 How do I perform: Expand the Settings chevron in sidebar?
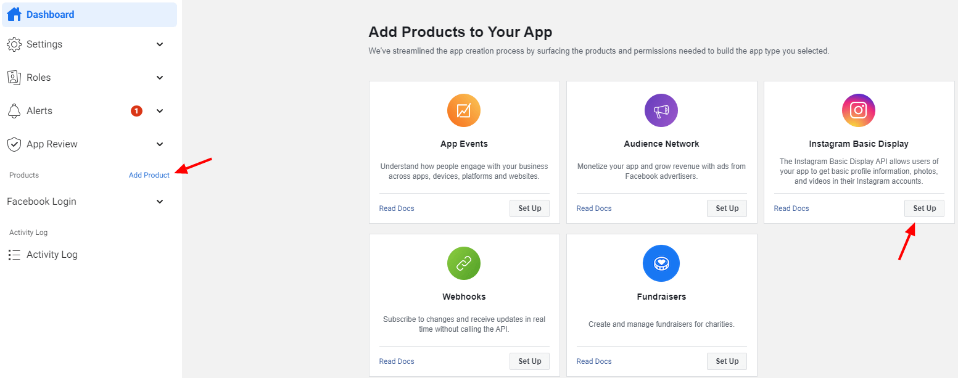coord(160,44)
